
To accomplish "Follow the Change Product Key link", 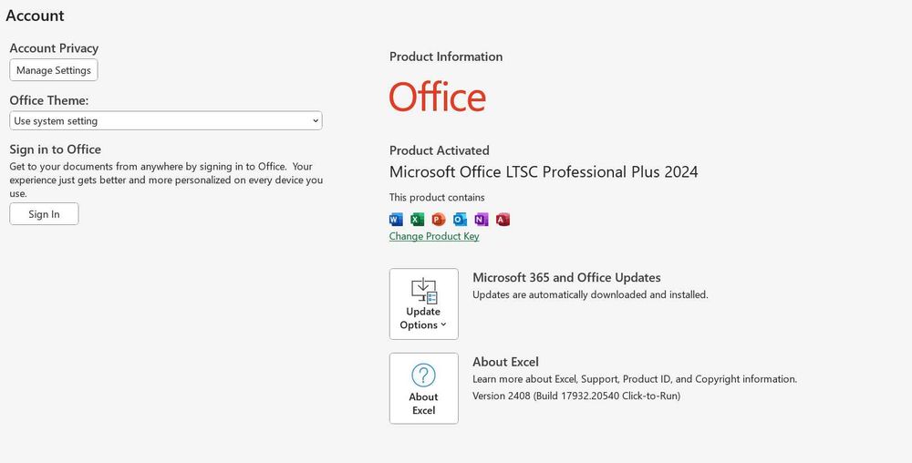I will pos(434,236).
